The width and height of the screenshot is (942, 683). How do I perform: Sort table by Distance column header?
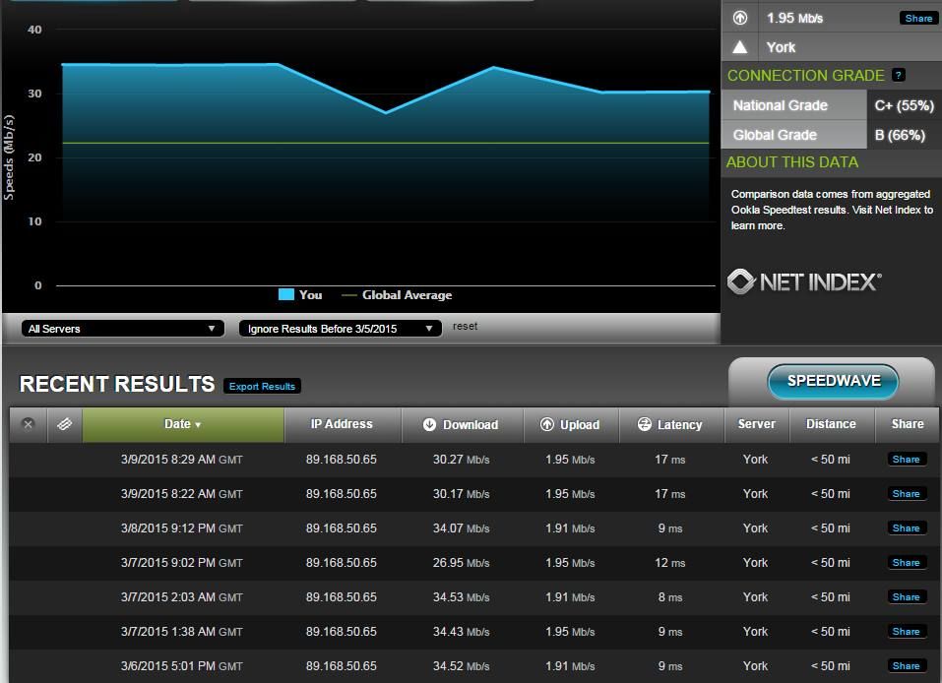point(831,424)
